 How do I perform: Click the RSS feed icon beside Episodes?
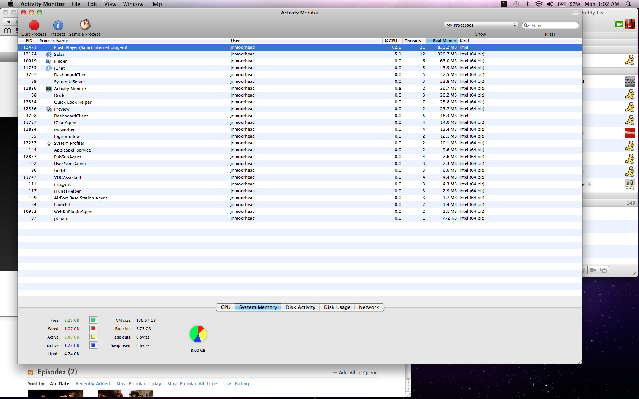point(30,372)
